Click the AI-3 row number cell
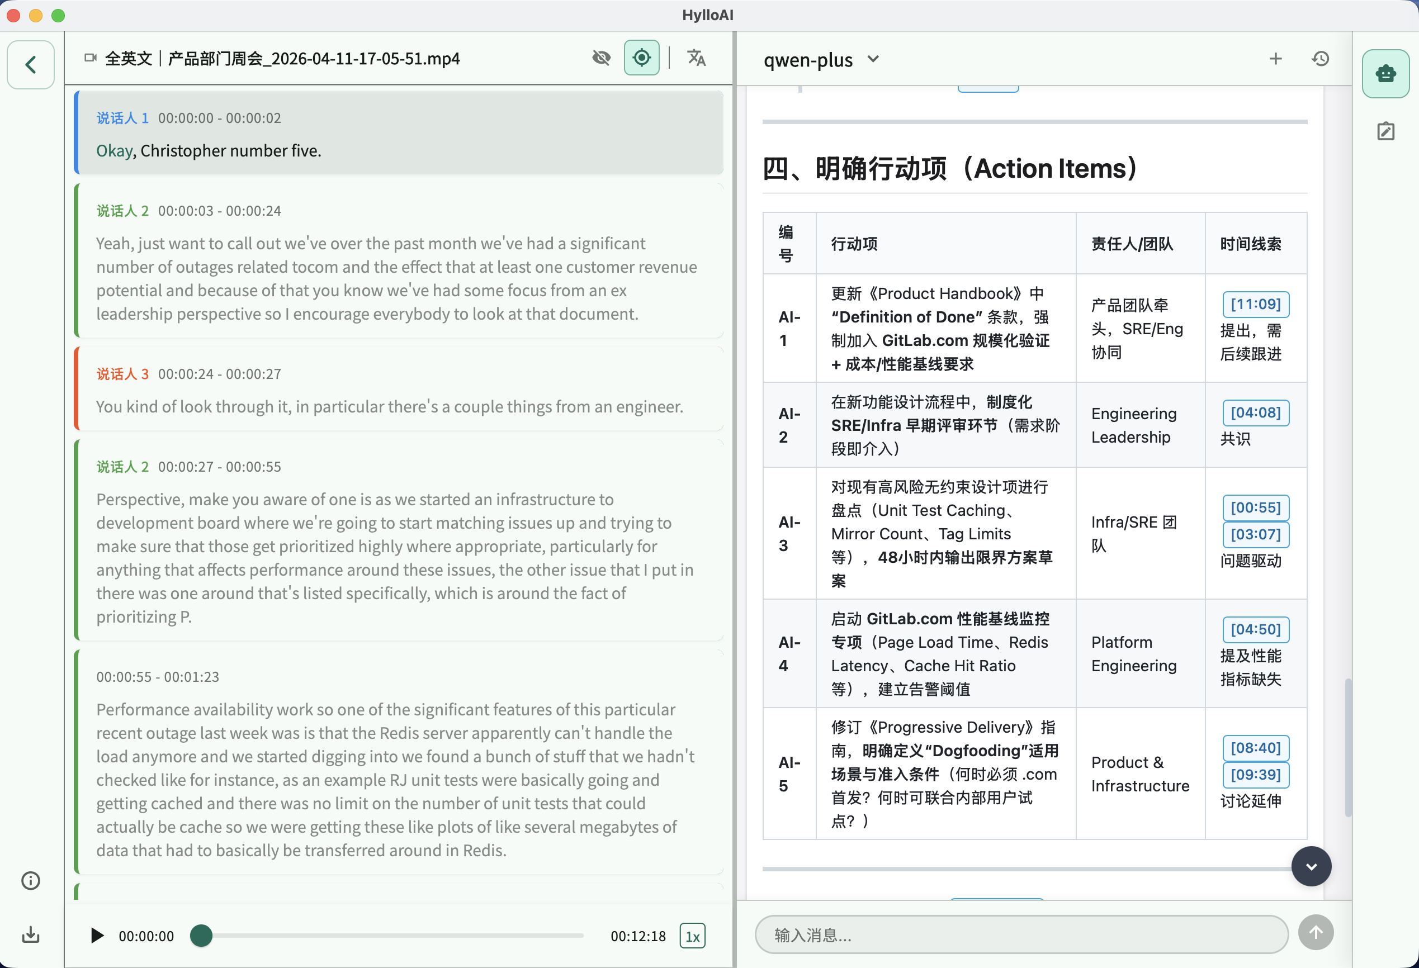The width and height of the screenshot is (1419, 968). 789,533
